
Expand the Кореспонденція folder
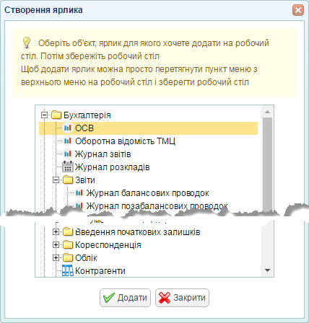pos(56,244)
